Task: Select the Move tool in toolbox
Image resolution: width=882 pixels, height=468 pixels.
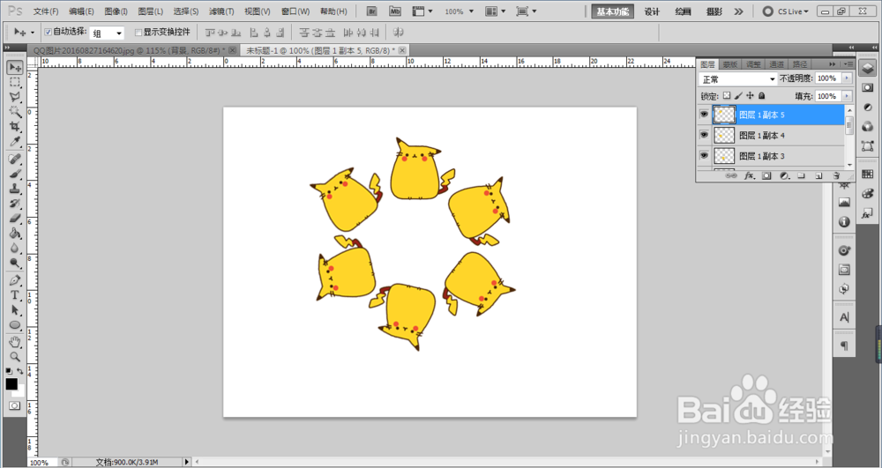Action: (x=15, y=67)
